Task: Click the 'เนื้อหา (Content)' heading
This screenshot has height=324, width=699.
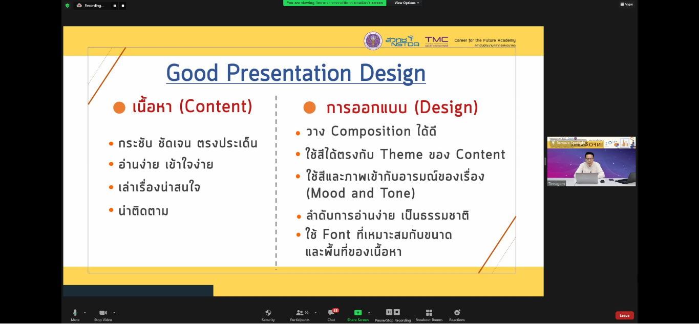Action: pos(193,106)
